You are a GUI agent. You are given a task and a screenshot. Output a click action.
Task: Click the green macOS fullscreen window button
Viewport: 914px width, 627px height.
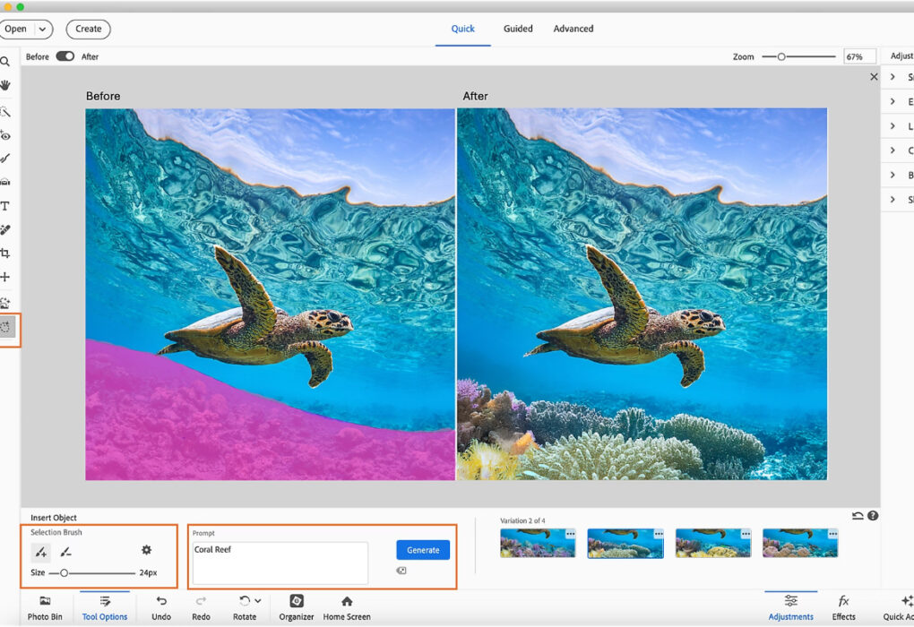click(21, 6)
